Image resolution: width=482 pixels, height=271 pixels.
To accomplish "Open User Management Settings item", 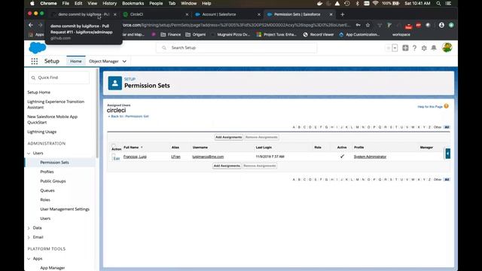I will [65, 209].
